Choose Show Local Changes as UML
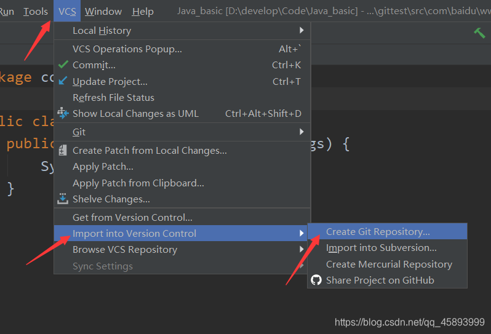Viewport: 491px width, 334px height. pyautogui.click(x=182, y=113)
